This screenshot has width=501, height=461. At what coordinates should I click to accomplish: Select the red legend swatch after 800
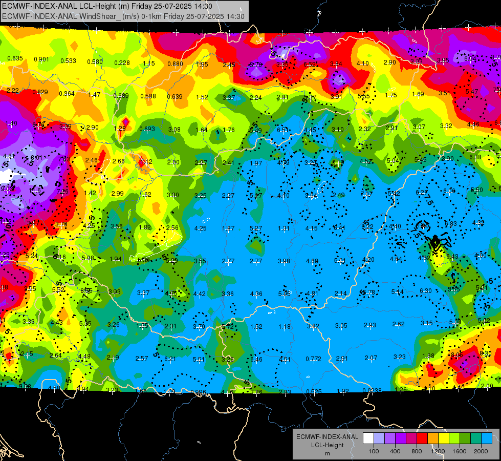[422, 438]
